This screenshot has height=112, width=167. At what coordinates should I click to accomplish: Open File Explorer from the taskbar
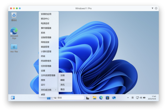pos(94,98)
